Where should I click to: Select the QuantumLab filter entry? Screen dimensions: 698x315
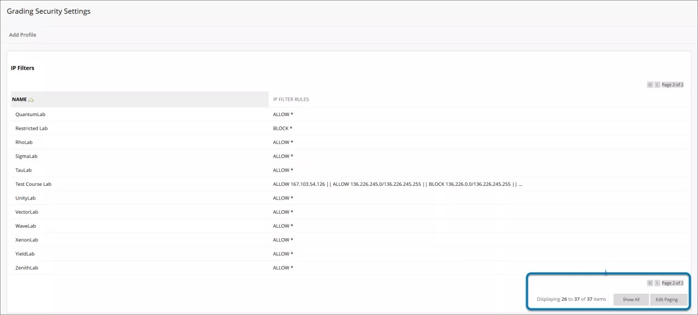click(x=30, y=114)
